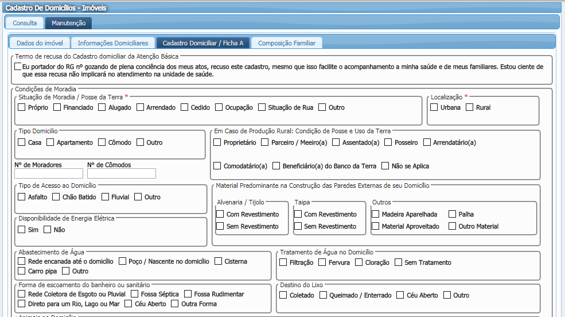Image resolution: width=565 pixels, height=317 pixels.
Task: Check the Outro Material option
Action: [452, 226]
